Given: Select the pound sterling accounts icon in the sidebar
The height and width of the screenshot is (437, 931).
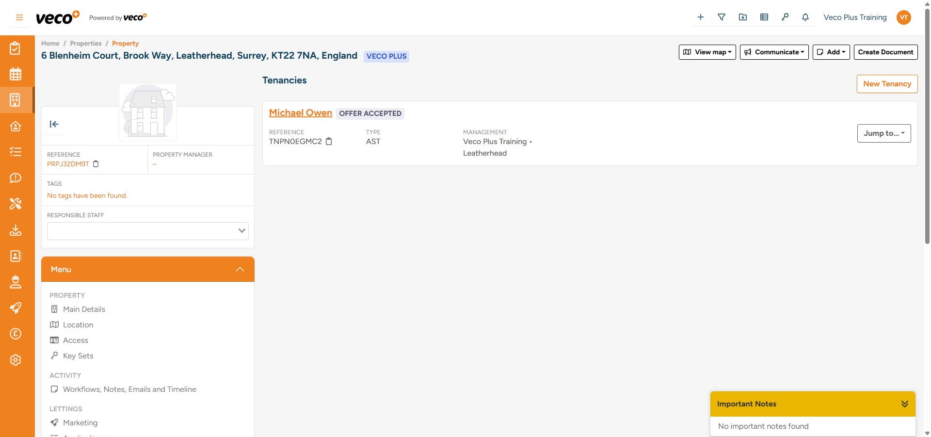Looking at the screenshot, I should pos(16,334).
